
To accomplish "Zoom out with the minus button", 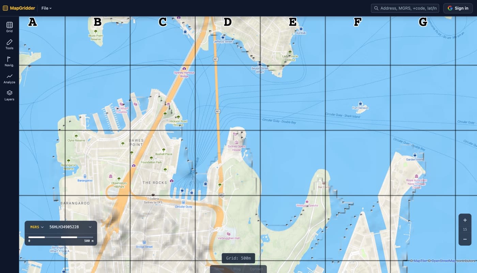I will coord(465,239).
